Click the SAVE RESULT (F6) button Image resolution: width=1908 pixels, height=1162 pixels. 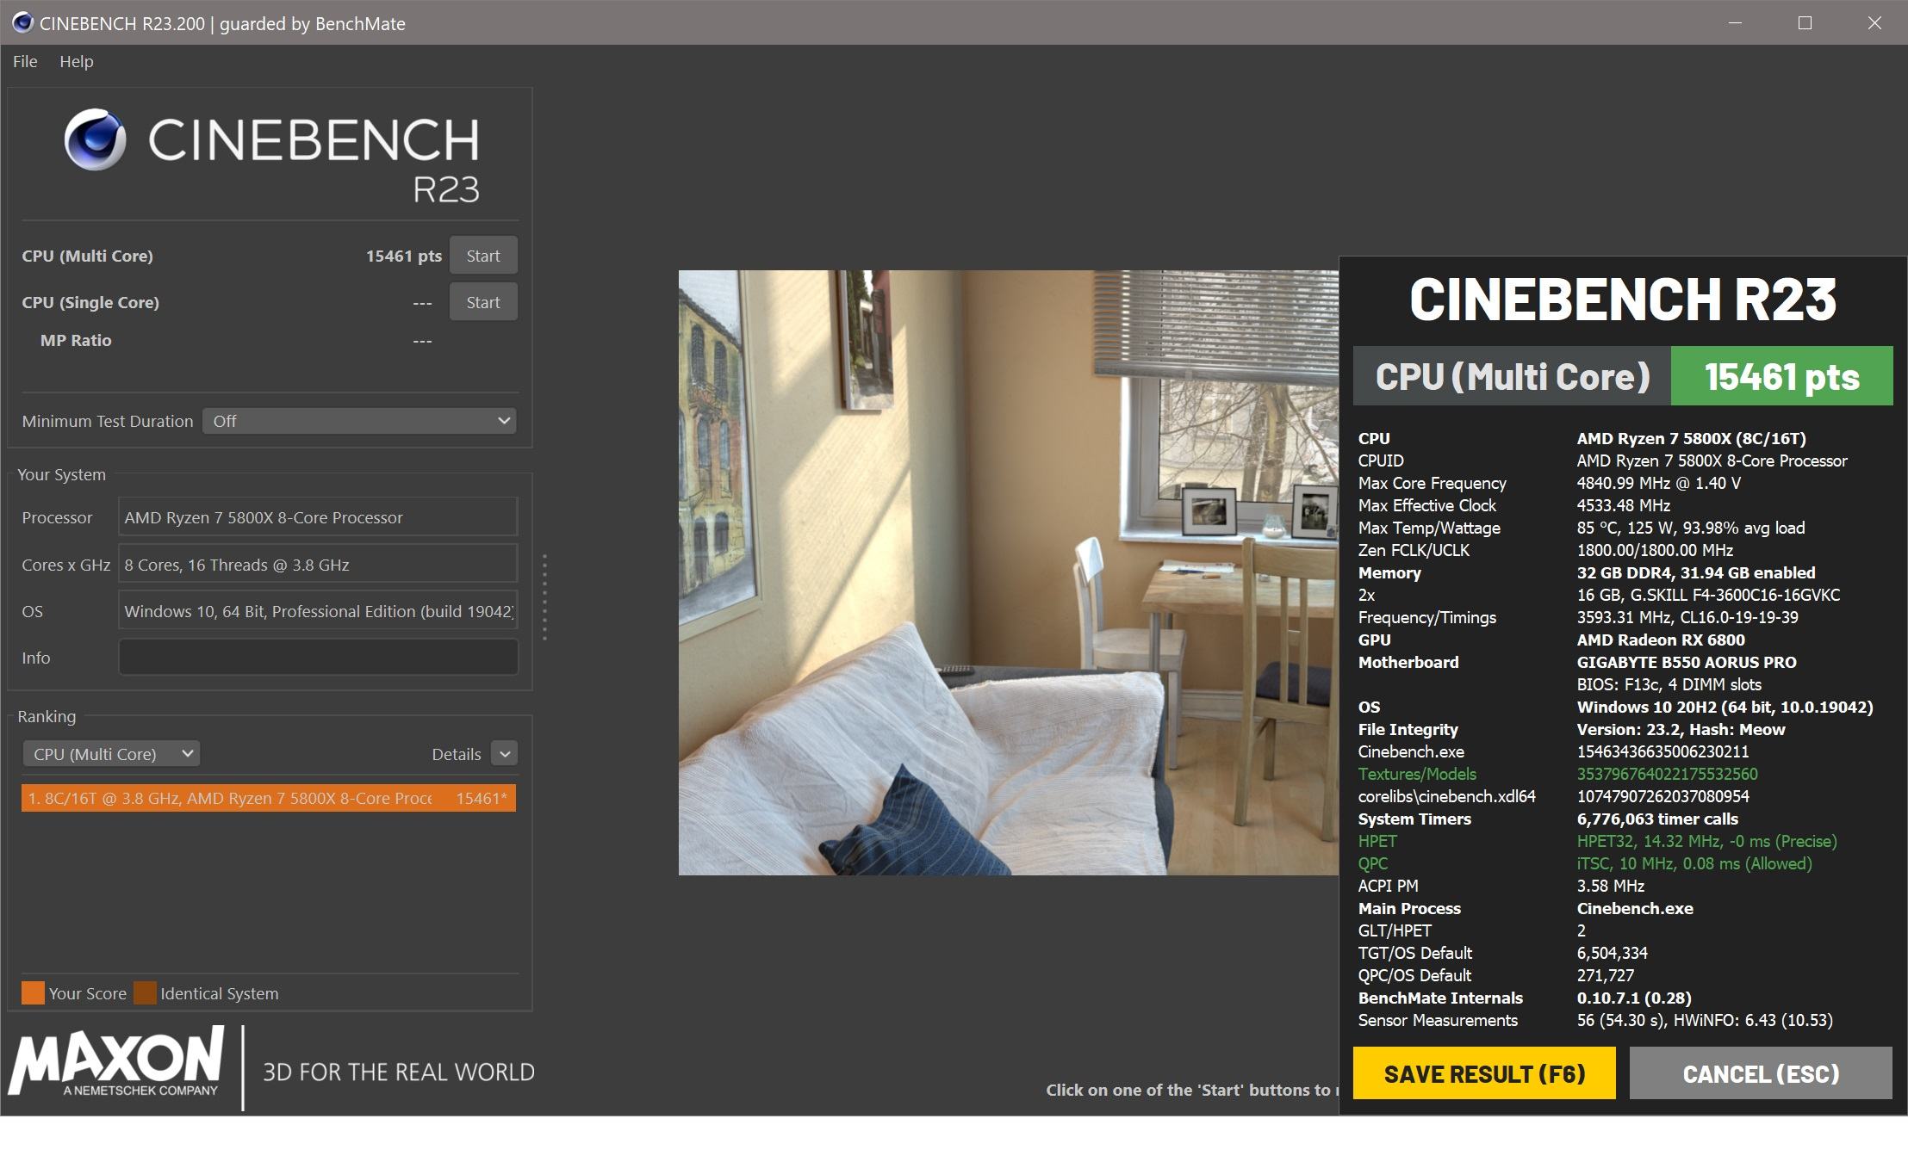click(1484, 1073)
